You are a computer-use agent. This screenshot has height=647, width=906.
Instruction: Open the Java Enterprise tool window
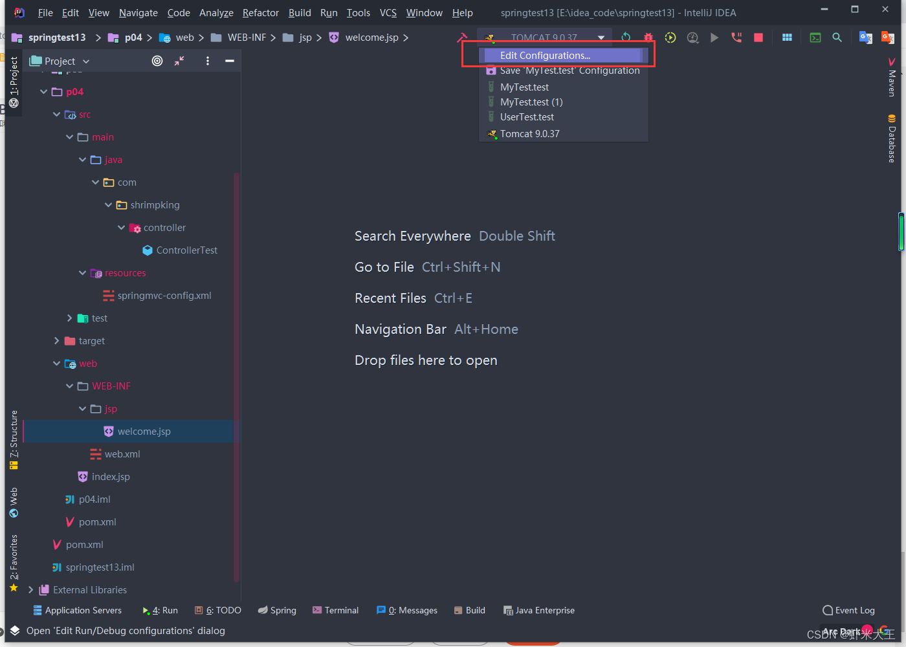[539, 610]
